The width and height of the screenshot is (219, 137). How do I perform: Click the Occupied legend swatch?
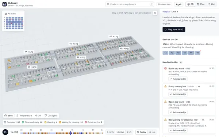(x=5, y=122)
